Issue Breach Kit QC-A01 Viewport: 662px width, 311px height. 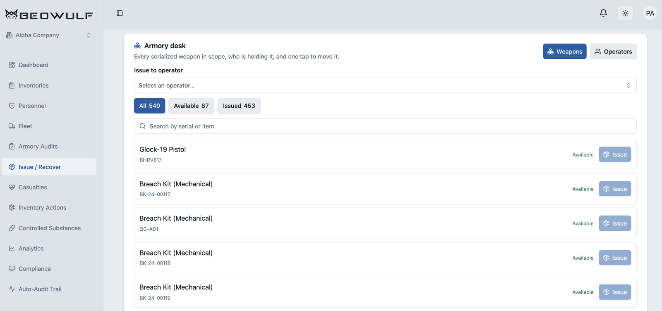coord(615,223)
